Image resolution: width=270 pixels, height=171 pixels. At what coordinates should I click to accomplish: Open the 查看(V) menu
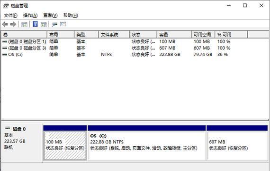click(x=50, y=15)
